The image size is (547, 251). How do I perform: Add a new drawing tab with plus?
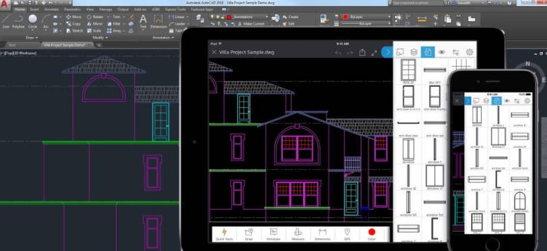point(99,45)
